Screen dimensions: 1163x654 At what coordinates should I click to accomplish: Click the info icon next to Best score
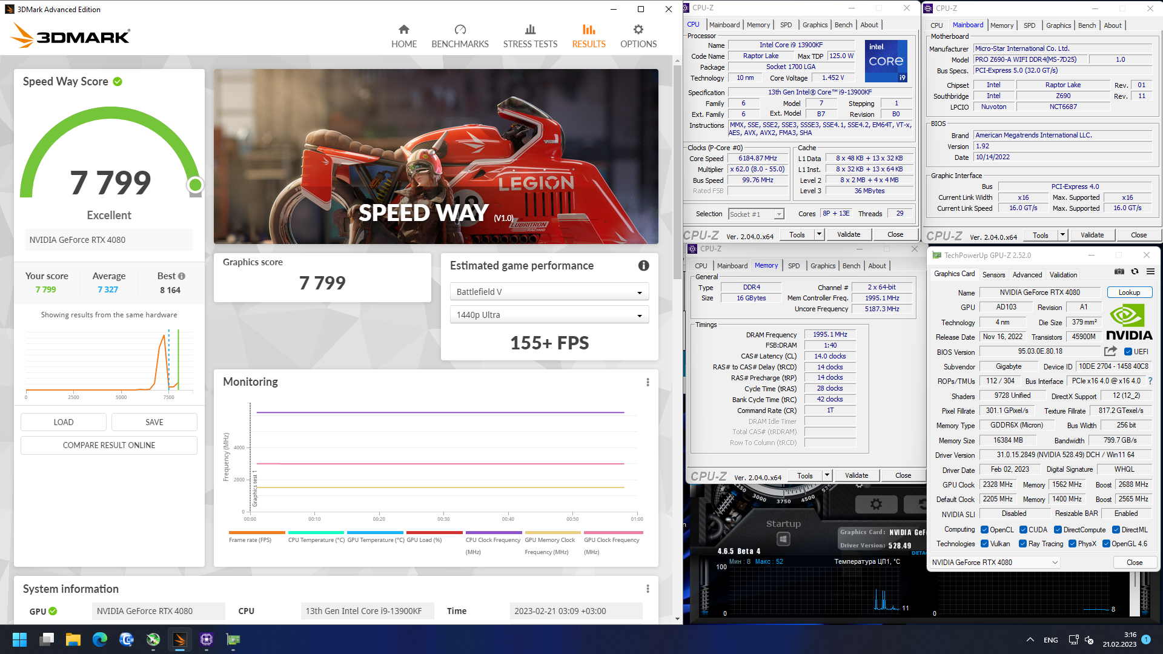click(x=182, y=276)
